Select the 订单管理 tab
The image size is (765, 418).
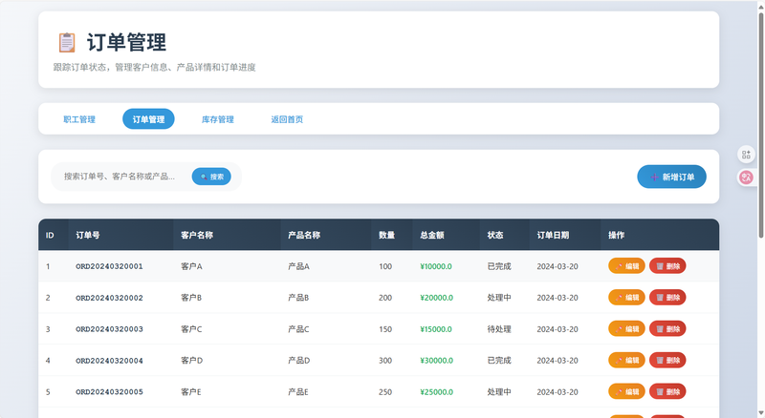148,119
